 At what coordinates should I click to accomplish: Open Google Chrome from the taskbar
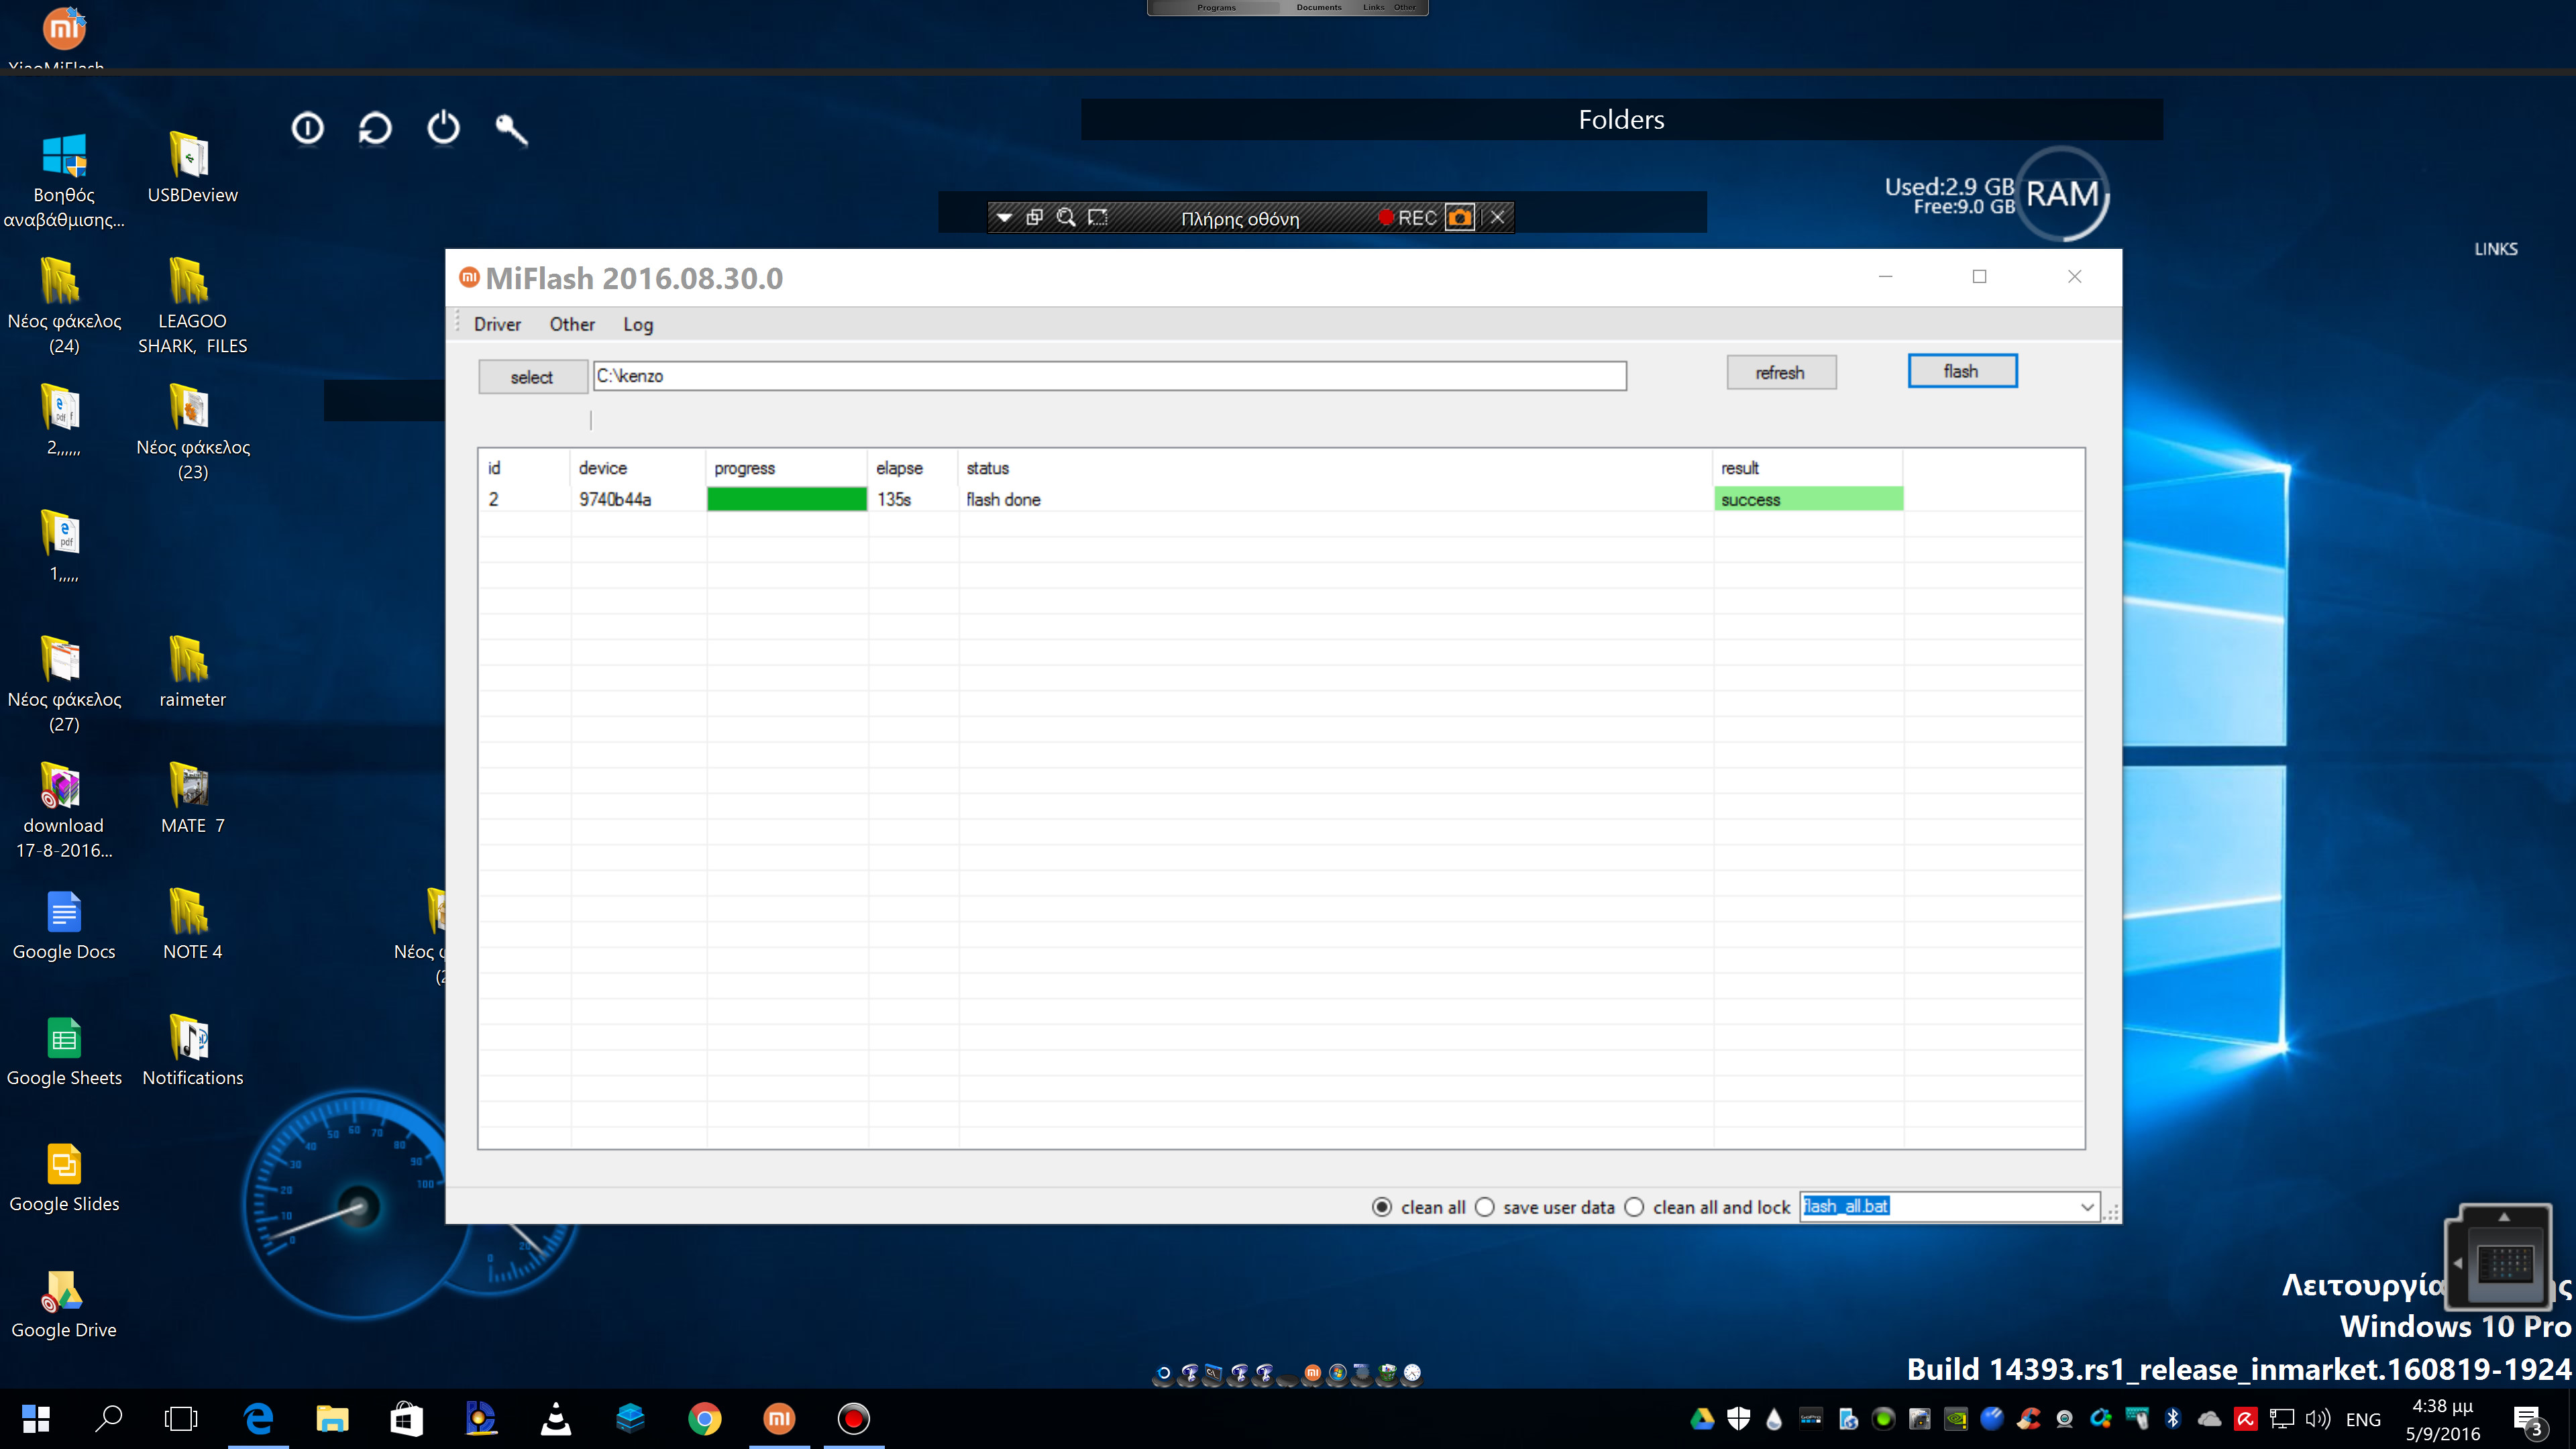[704, 1418]
